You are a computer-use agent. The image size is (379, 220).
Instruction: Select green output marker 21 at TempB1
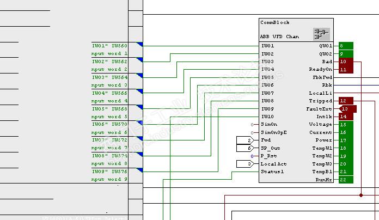point(346,172)
